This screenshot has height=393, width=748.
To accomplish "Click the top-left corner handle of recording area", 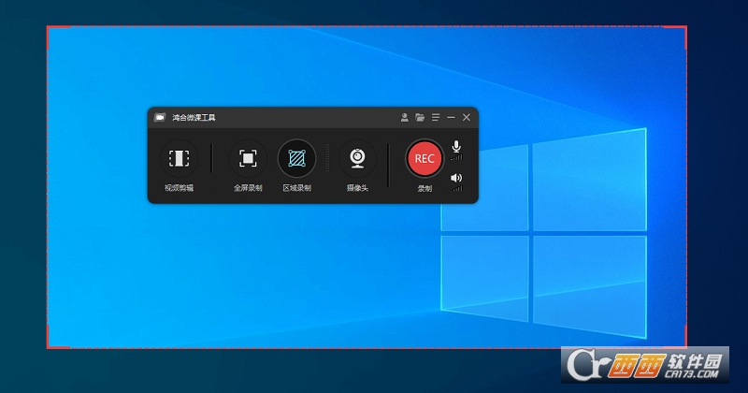I will tap(59, 37).
